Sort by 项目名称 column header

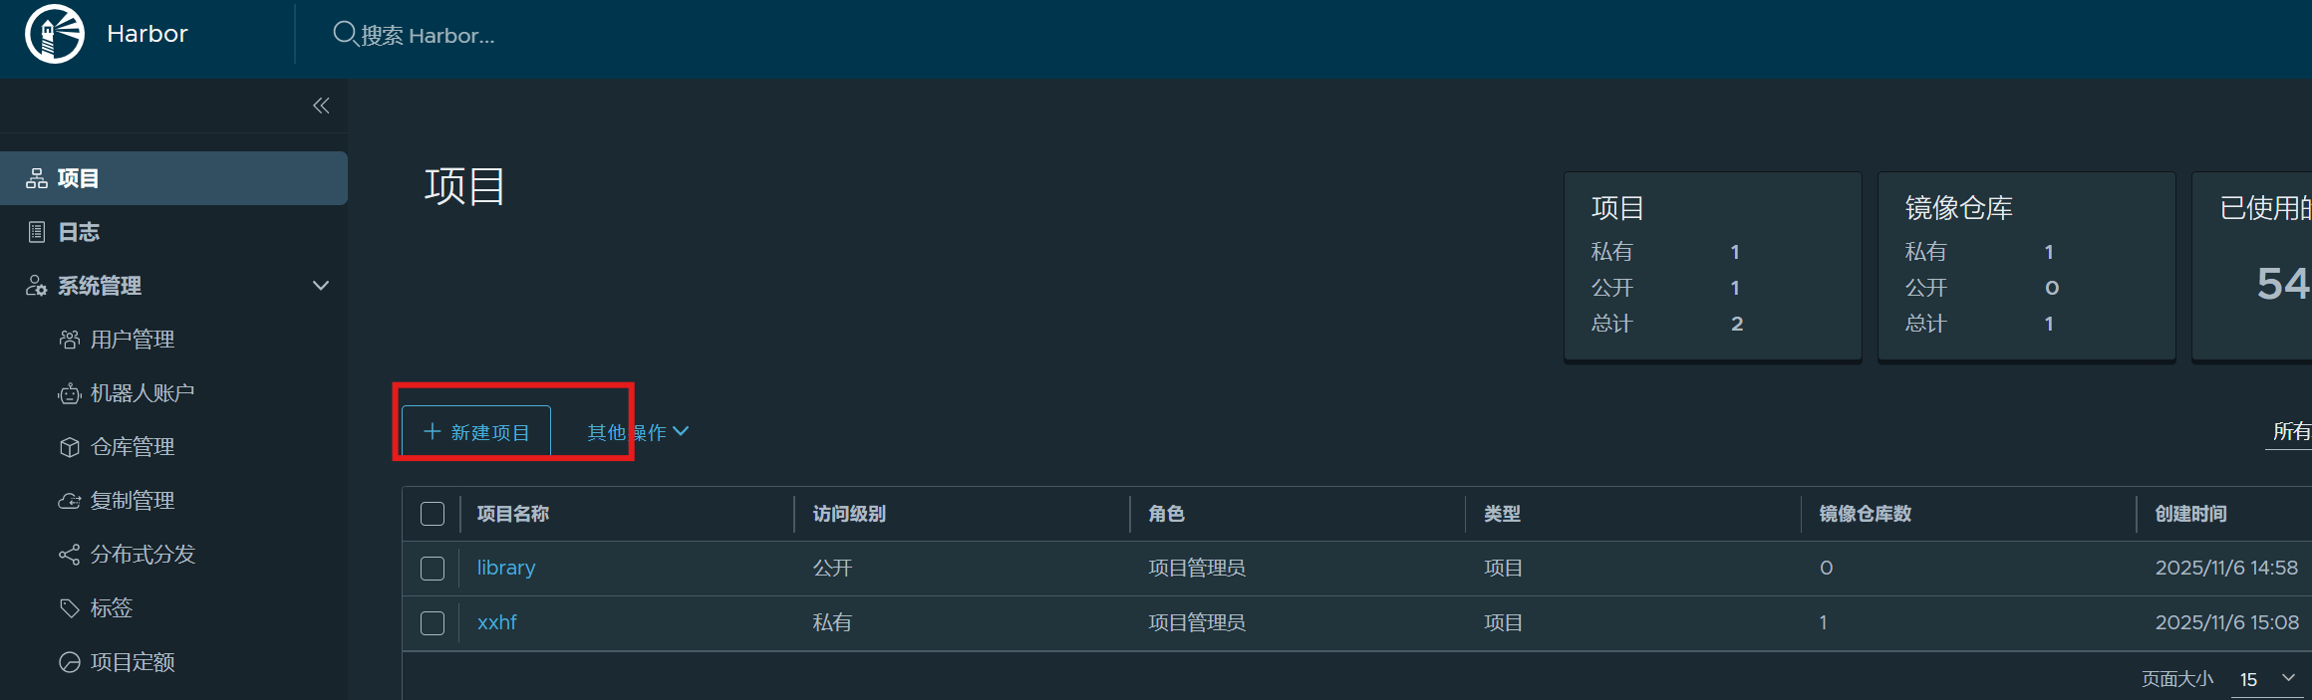click(x=513, y=514)
